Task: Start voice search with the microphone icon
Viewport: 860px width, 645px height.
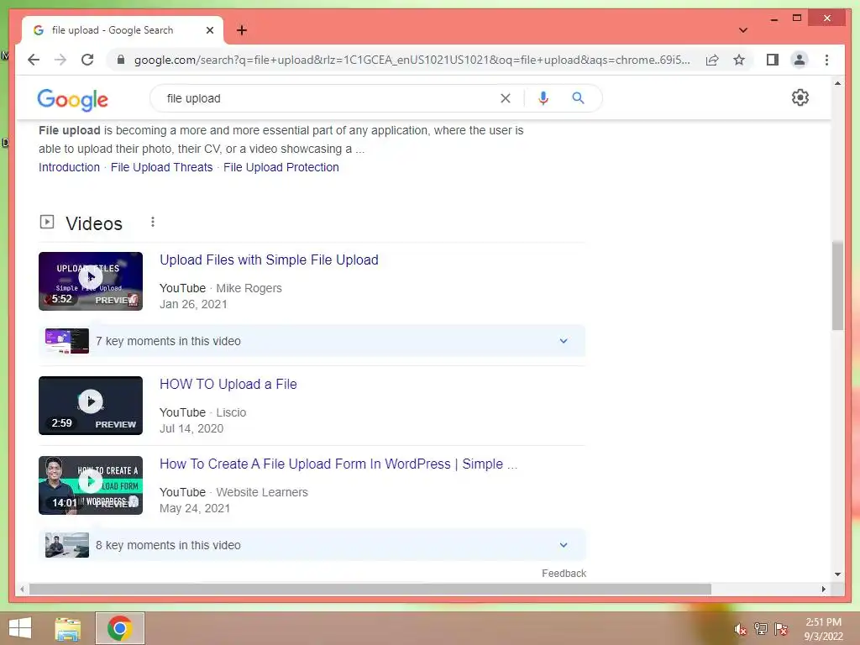Action: tap(543, 98)
